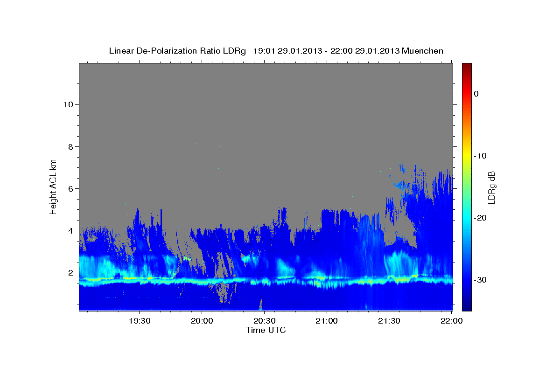Click the colorbar label '-20'
This screenshot has height=373, width=560.
coord(481,218)
